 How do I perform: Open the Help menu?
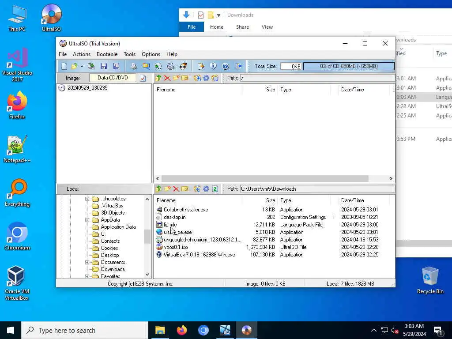click(172, 54)
